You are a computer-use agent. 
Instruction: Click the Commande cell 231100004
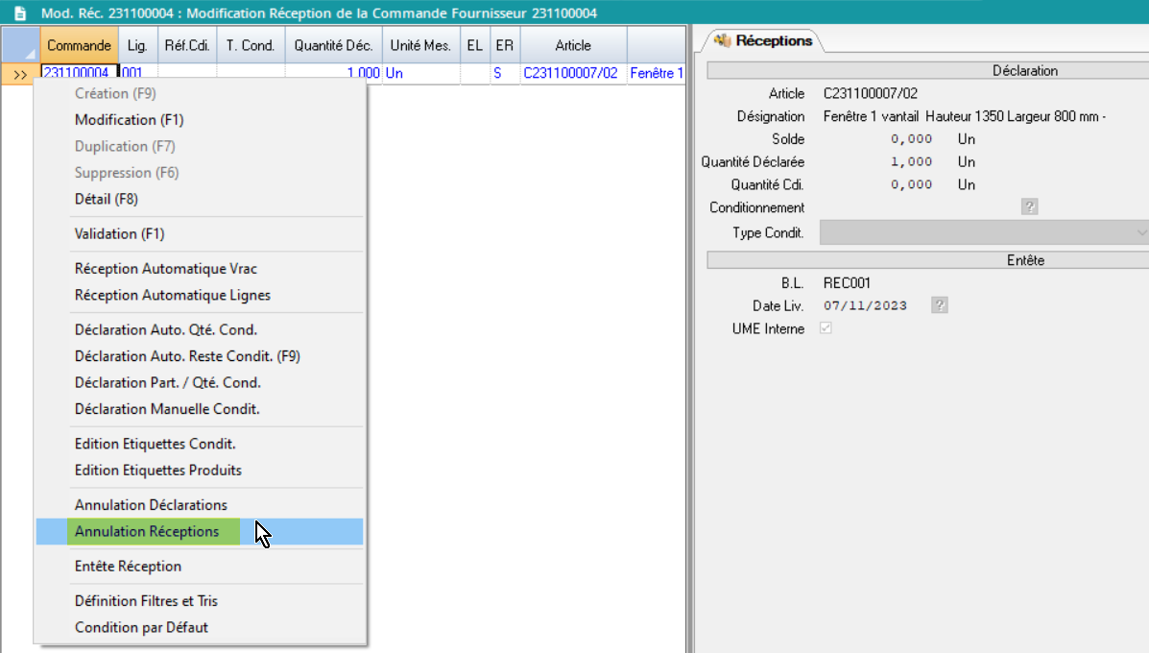click(x=80, y=73)
